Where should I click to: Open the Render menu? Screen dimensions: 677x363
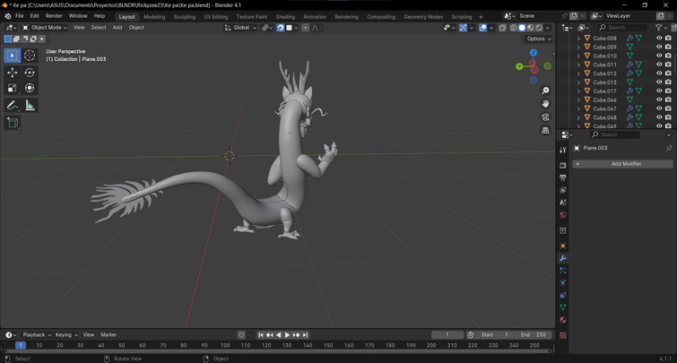54,16
